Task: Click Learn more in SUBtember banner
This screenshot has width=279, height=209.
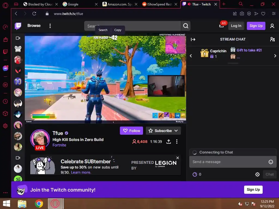Action: pos(81,172)
